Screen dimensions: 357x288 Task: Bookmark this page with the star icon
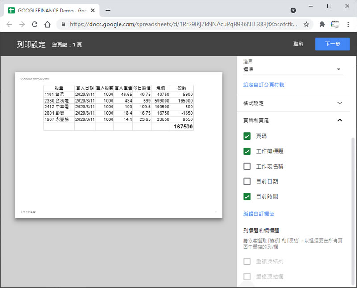click(x=306, y=25)
